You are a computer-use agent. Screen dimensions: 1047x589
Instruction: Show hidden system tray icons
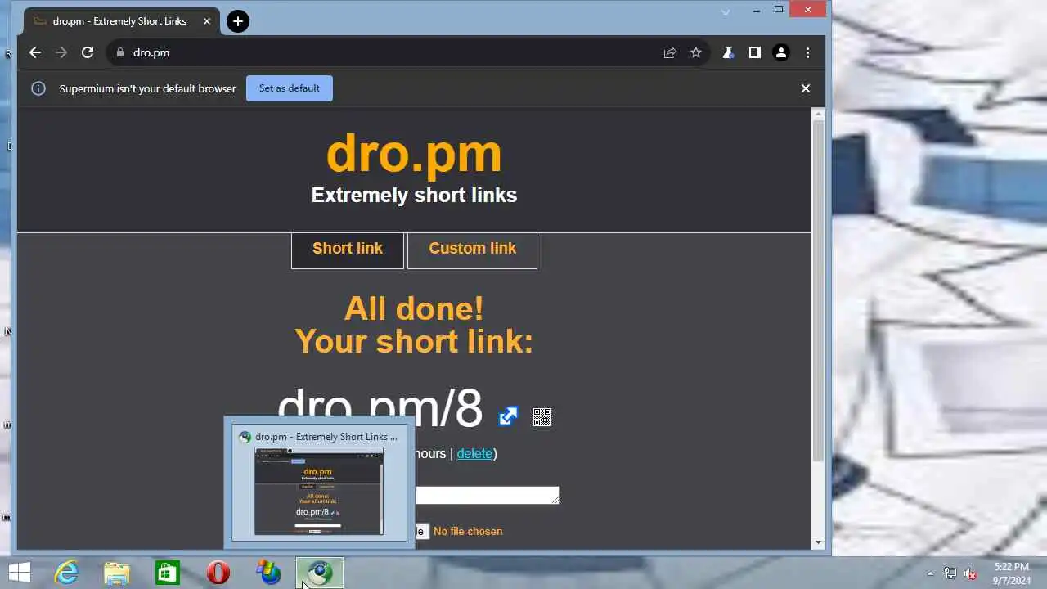tap(930, 573)
